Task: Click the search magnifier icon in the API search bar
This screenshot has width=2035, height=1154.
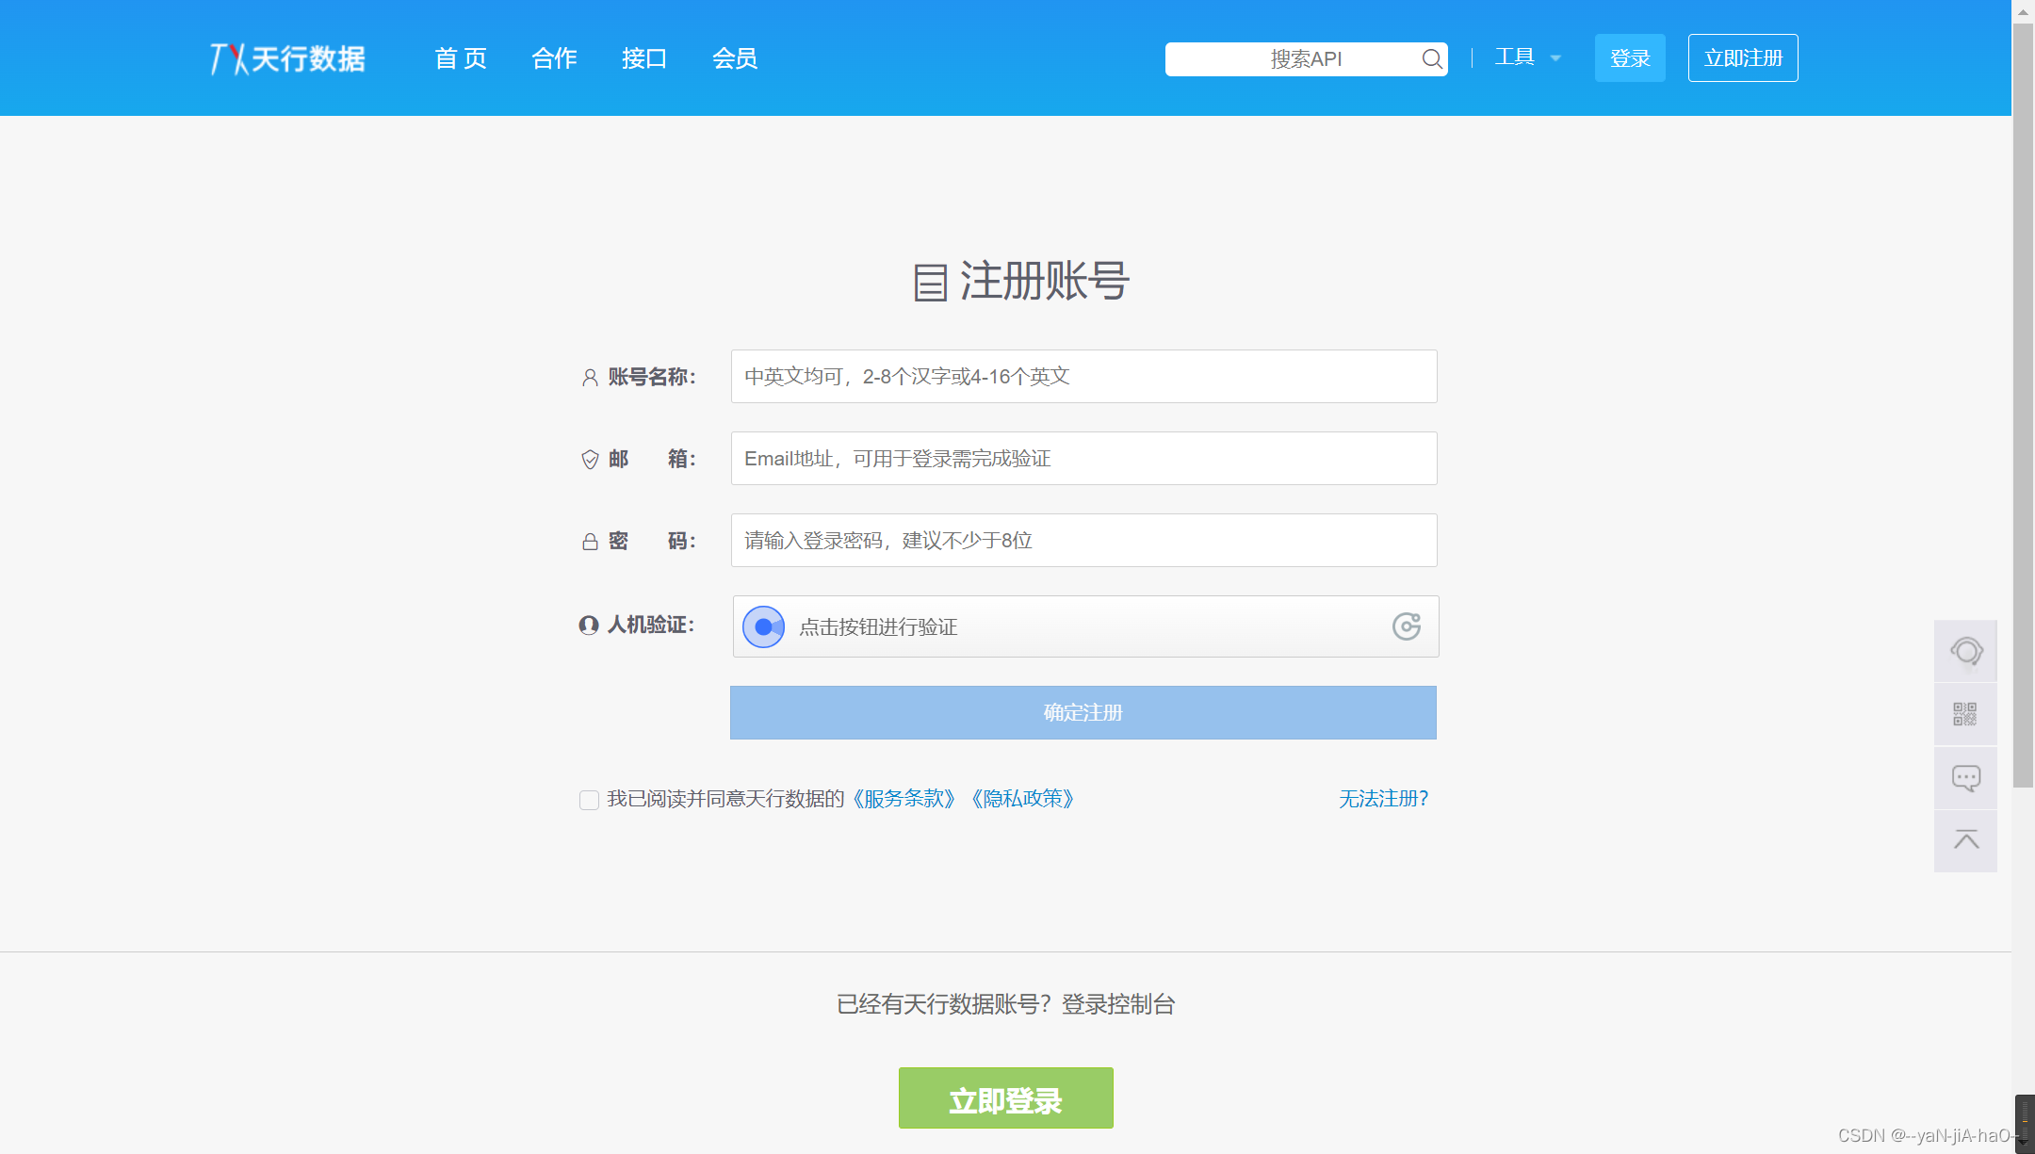Action: click(x=1433, y=58)
